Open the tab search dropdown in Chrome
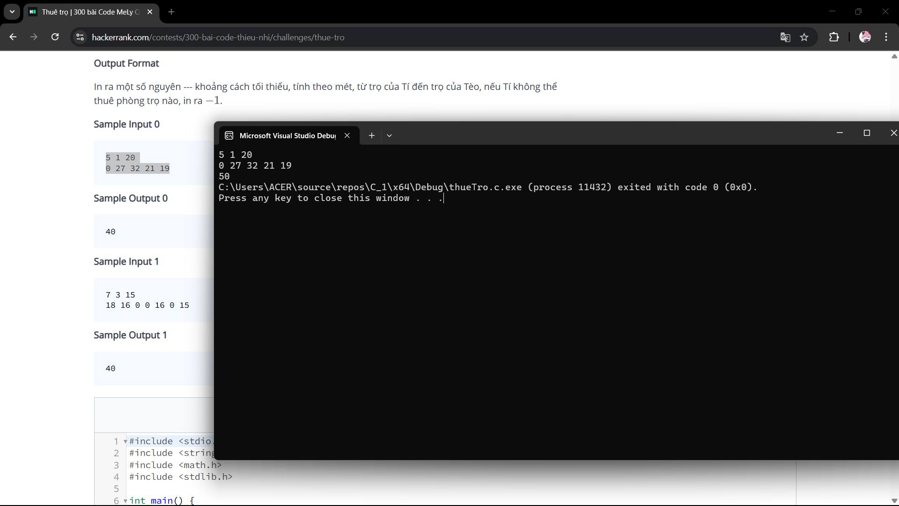Screen dimensions: 899x506 pos(12,12)
